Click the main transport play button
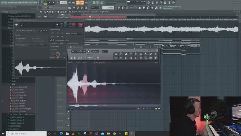The height and width of the screenshot is (136, 241). (49, 3)
